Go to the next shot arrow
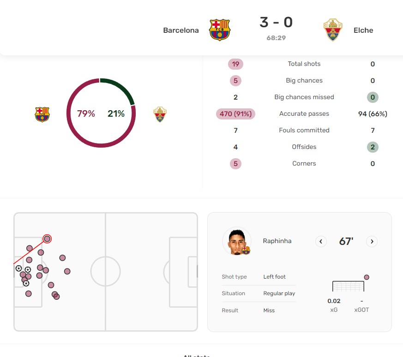Image resolution: width=403 pixels, height=357 pixels. [372, 241]
